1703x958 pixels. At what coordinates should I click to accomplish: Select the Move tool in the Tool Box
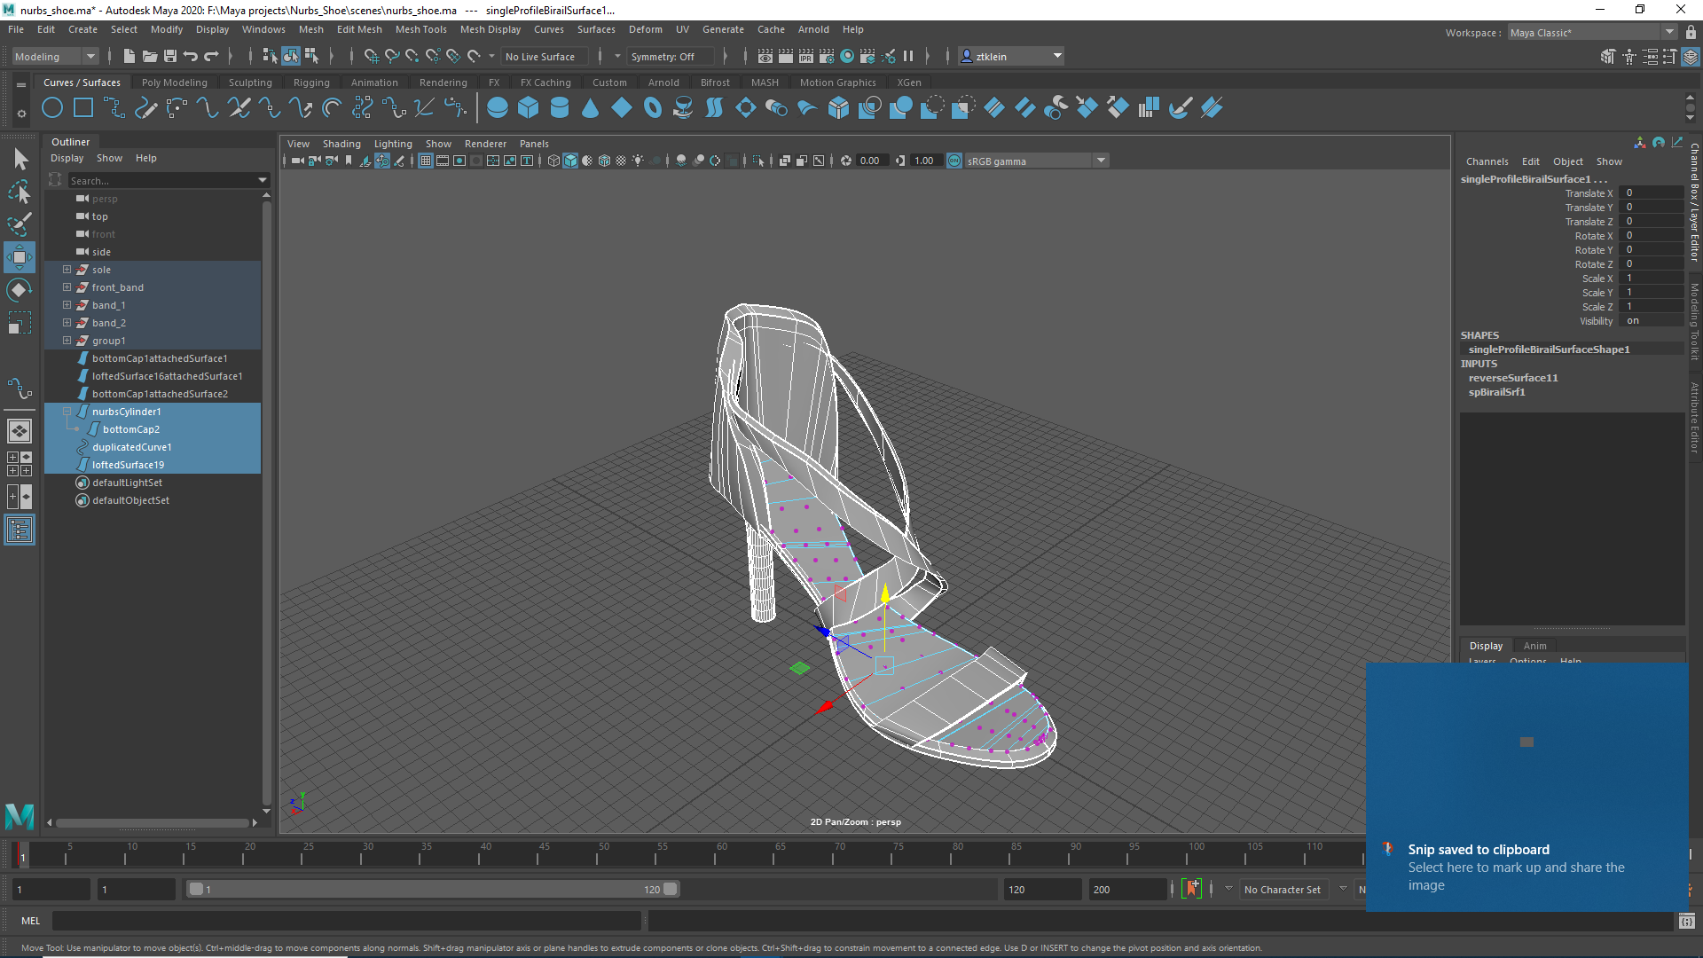coord(18,257)
